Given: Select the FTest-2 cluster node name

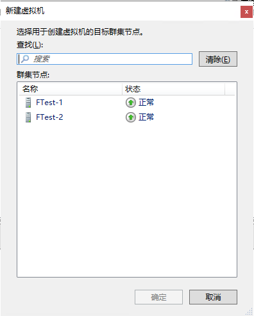Looking at the screenshot, I should click(49, 117).
